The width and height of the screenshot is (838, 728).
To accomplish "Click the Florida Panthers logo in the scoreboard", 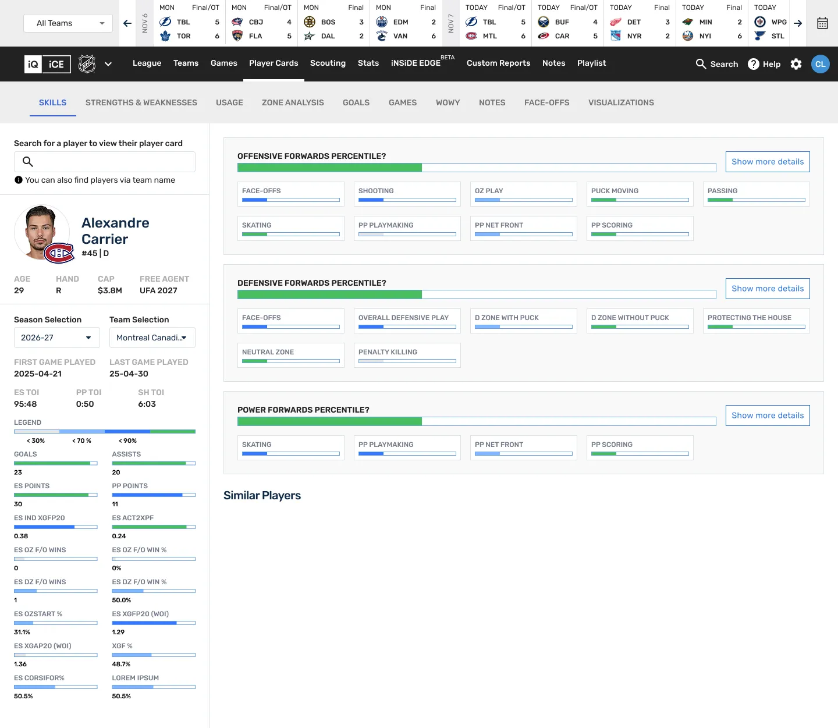I will 237,36.
